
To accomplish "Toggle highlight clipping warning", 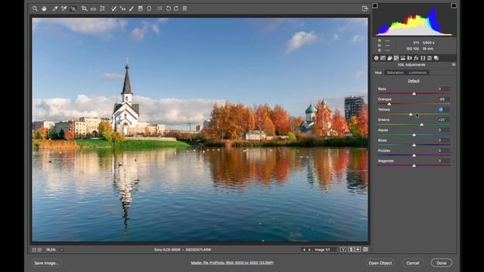I will pyautogui.click(x=454, y=5).
